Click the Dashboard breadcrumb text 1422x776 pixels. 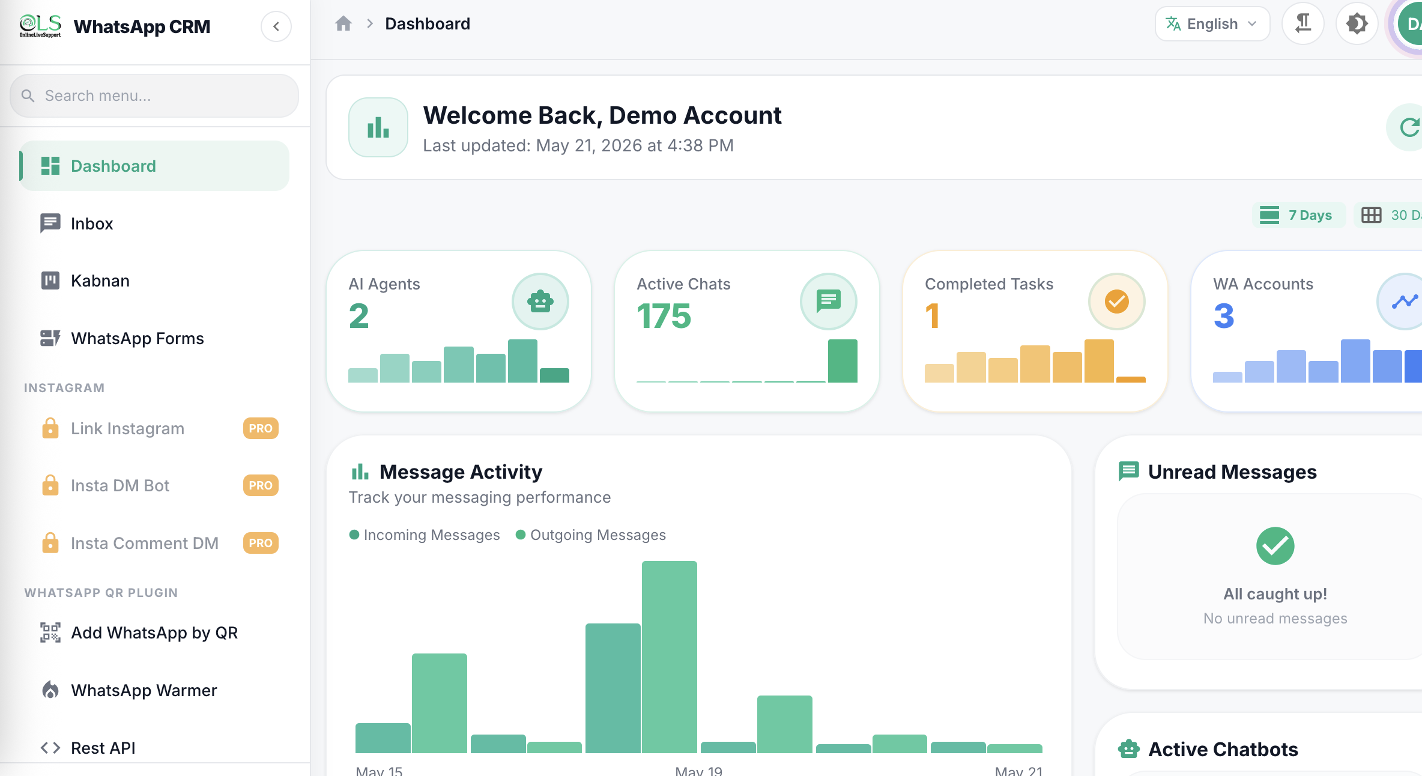click(x=428, y=24)
